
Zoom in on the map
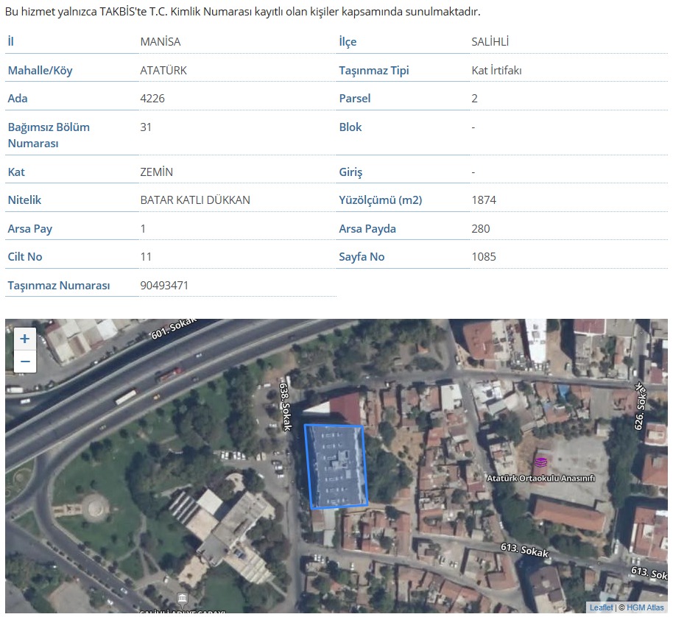[x=25, y=339]
